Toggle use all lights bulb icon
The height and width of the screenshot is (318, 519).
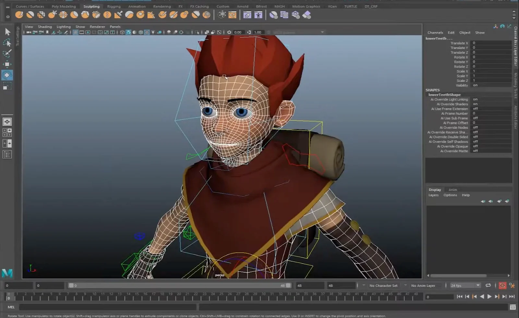(x=153, y=32)
